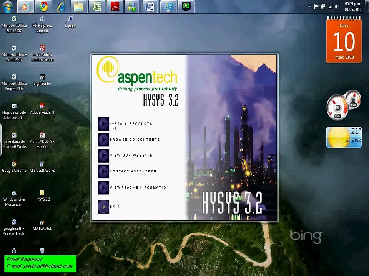Click the Action Center flag tray icon

(x=316, y=7)
